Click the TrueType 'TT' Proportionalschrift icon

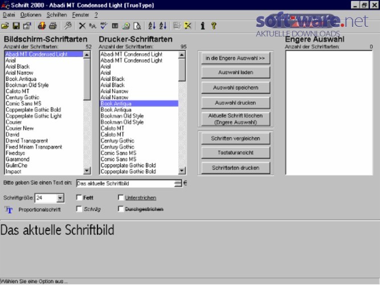(9, 210)
